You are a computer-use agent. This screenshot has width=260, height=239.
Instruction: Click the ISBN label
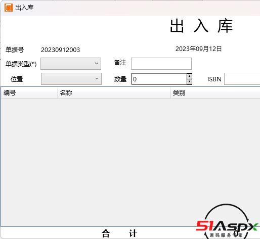[214, 79]
